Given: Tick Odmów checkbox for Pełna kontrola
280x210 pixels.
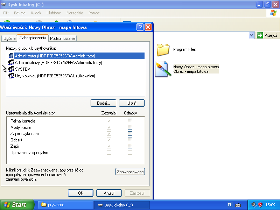Looking at the screenshot, I should tap(130, 121).
